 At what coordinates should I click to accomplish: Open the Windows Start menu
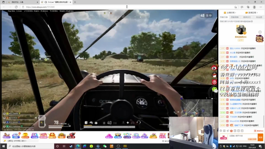click(3, 146)
